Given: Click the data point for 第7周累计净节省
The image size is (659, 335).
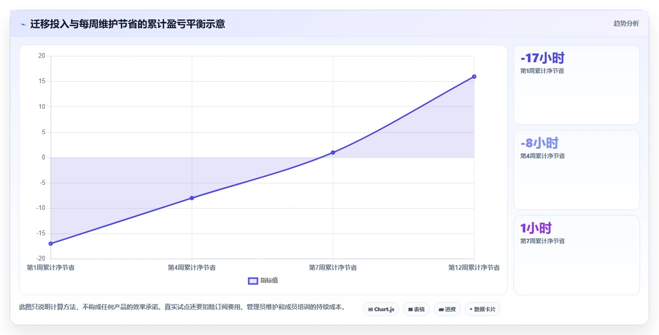Looking at the screenshot, I should (333, 152).
